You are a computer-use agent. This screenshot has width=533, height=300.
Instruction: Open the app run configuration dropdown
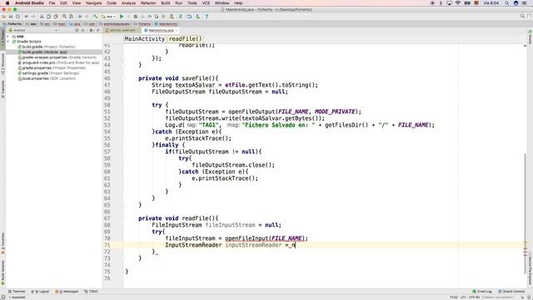pyautogui.click(x=109, y=17)
